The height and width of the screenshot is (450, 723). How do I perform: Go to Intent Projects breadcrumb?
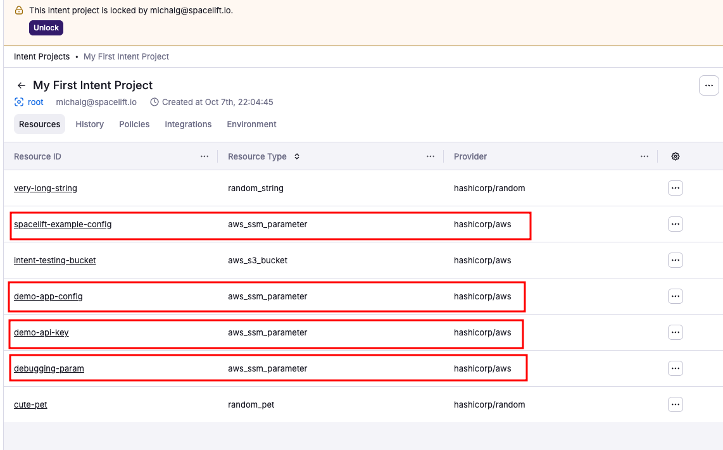click(x=42, y=56)
